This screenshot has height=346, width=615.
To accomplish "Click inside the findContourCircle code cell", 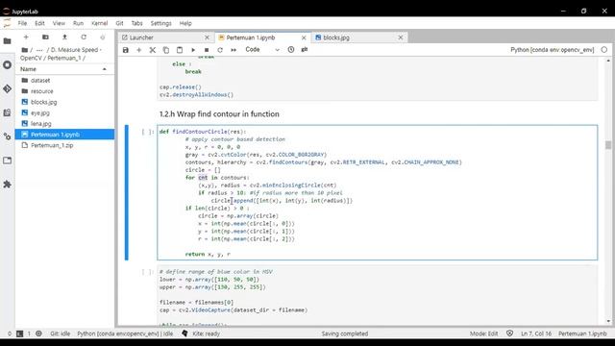I will [x=378, y=192].
